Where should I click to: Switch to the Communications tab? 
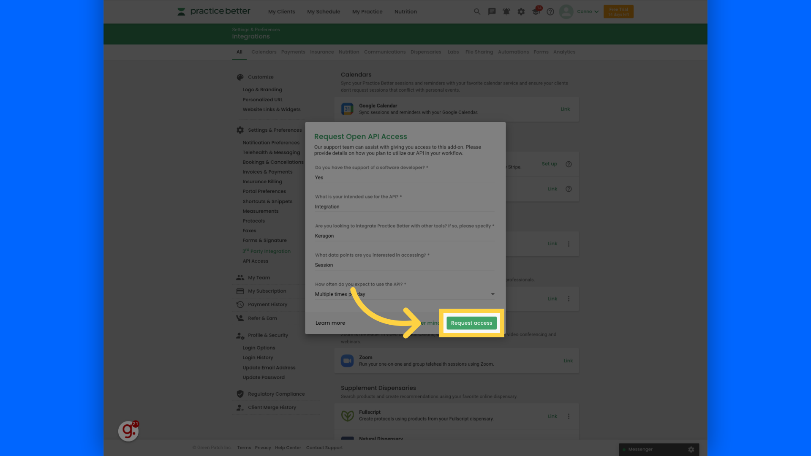coord(384,52)
